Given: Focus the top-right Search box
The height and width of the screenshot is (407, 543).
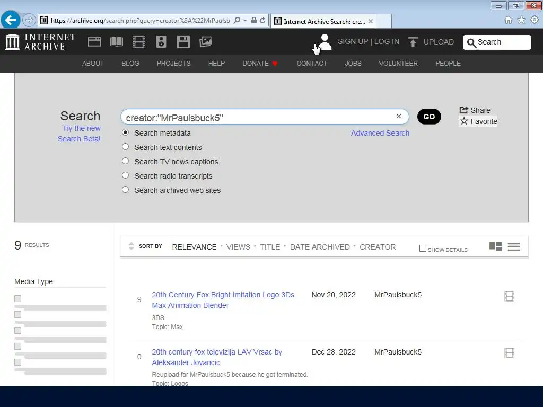Looking at the screenshot, I should coord(497,42).
